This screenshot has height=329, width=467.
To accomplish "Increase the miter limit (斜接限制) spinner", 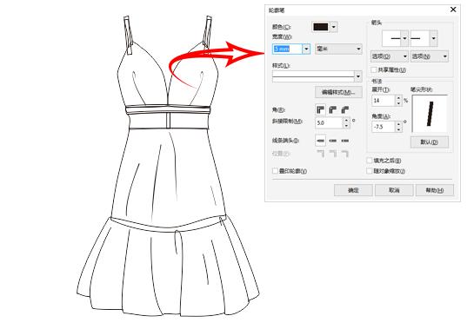I will pyautogui.click(x=346, y=120).
